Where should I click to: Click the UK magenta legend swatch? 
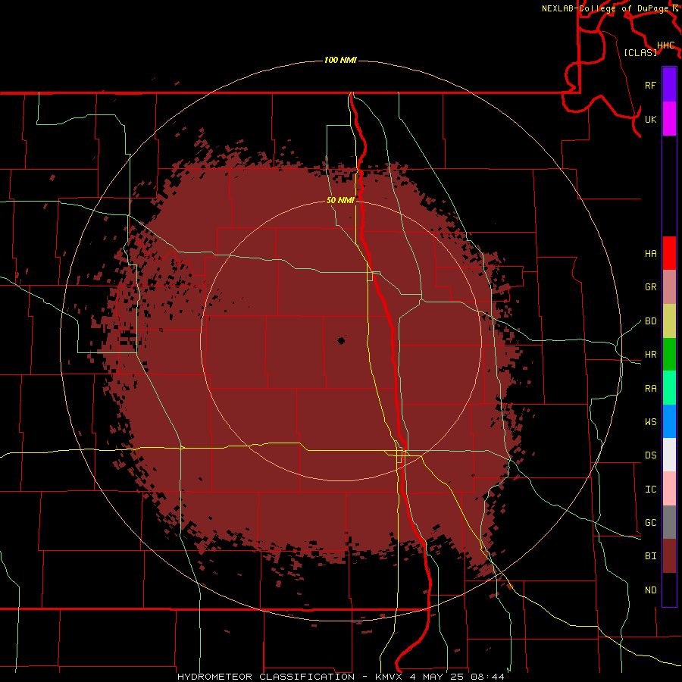(x=669, y=119)
